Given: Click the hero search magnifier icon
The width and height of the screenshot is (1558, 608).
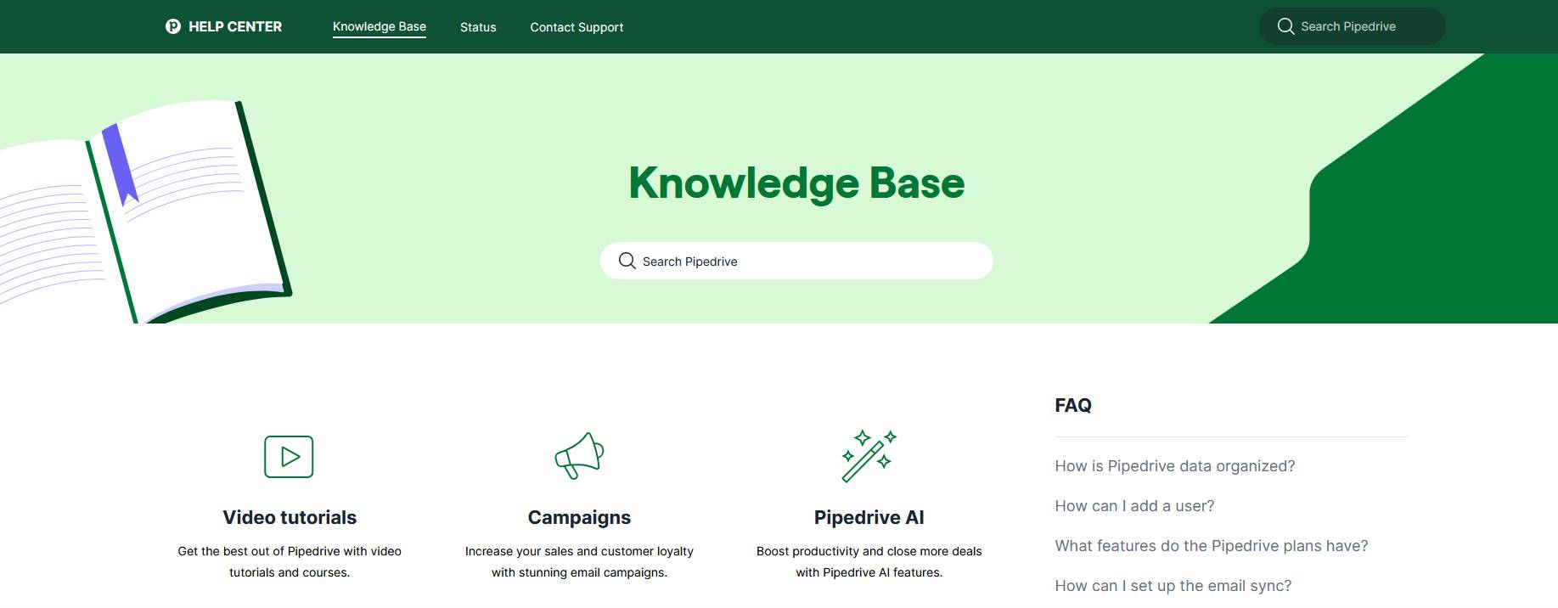Looking at the screenshot, I should click(627, 261).
